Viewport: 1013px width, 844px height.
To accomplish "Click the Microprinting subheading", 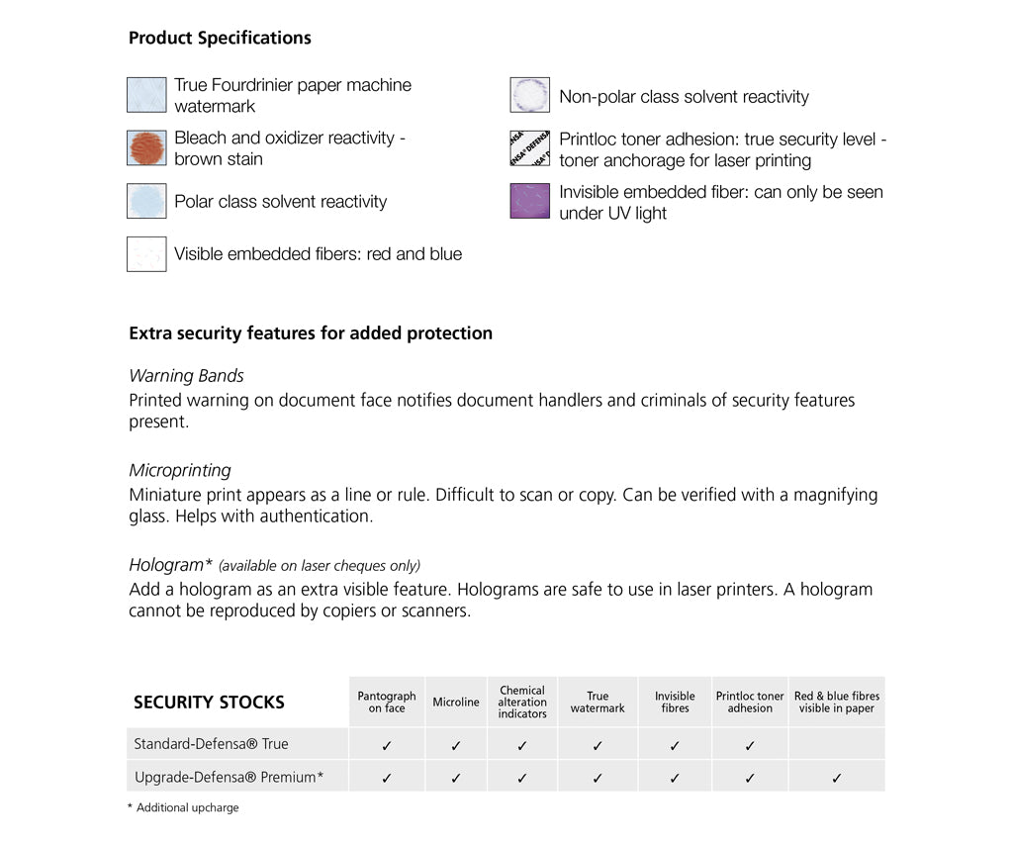I will [x=180, y=471].
